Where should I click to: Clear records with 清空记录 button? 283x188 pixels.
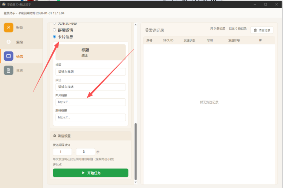[x=262, y=30]
